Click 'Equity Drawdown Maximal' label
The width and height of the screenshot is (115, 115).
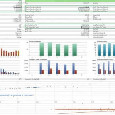click(100, 9)
